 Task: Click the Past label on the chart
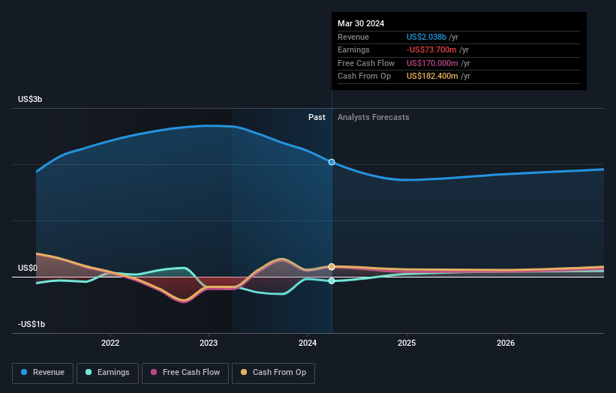pyautogui.click(x=317, y=117)
